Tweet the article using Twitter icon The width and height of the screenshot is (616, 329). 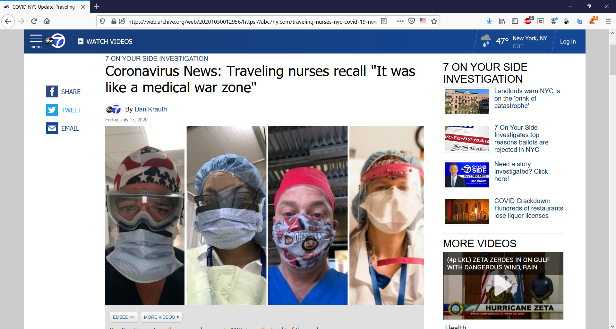pyautogui.click(x=52, y=110)
